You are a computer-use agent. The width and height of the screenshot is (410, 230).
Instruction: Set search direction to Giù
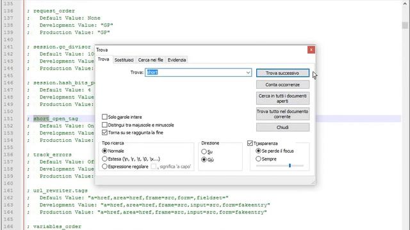point(204,159)
